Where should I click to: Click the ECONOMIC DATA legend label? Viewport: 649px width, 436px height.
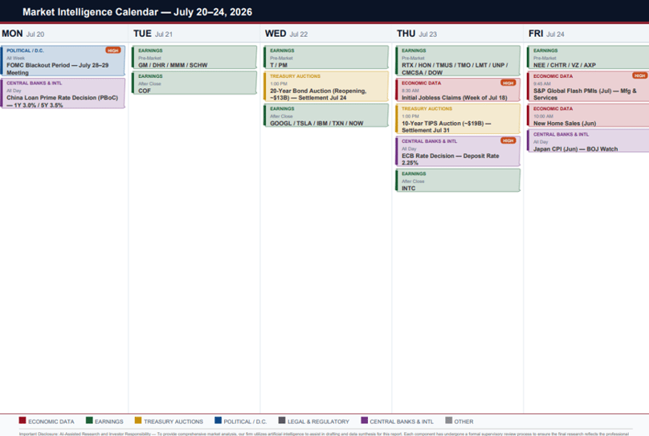pos(51,422)
